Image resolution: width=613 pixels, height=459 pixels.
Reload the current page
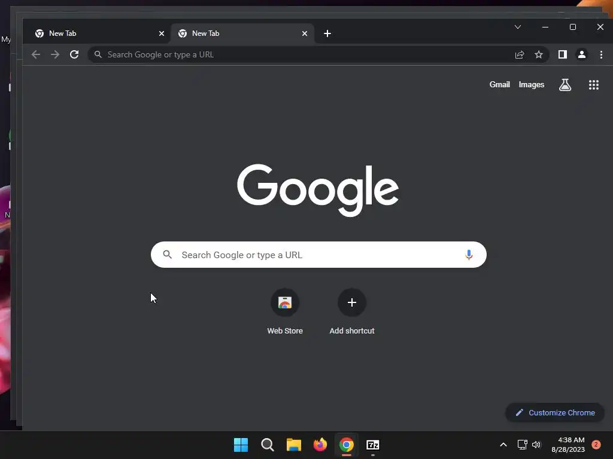(74, 54)
